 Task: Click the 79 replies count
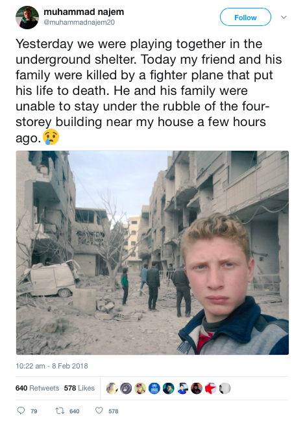pos(34,411)
